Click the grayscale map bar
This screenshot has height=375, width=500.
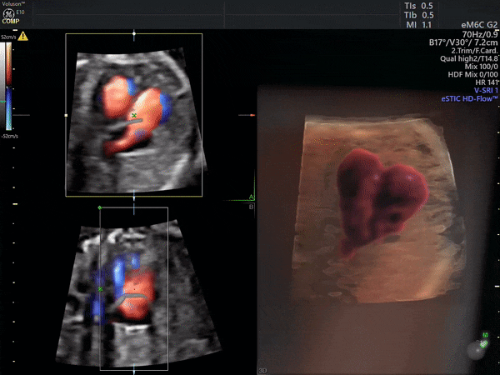2,87
